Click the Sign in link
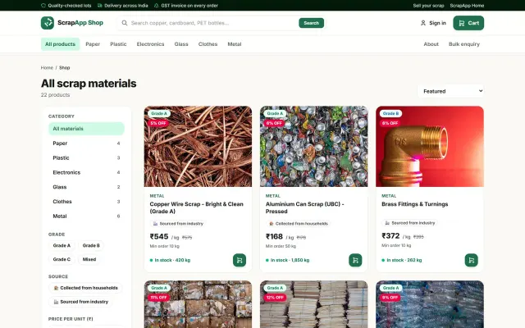 coord(433,23)
